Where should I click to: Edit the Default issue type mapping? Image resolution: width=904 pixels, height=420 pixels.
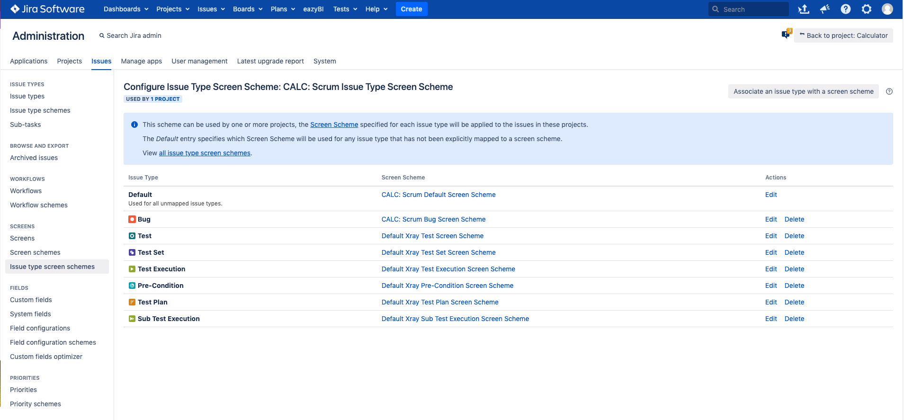771,195
